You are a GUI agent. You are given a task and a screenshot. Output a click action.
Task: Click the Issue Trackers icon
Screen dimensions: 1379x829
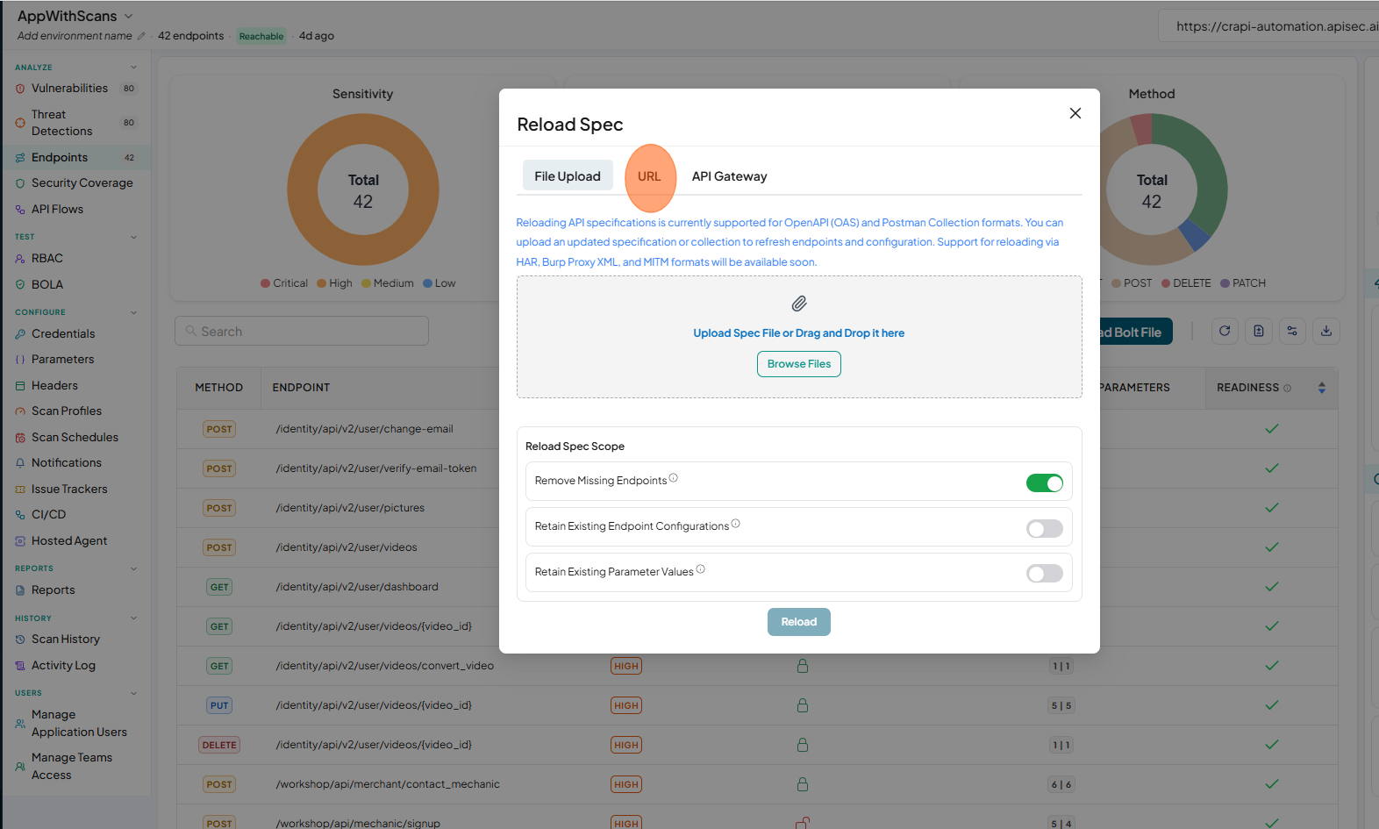point(20,490)
